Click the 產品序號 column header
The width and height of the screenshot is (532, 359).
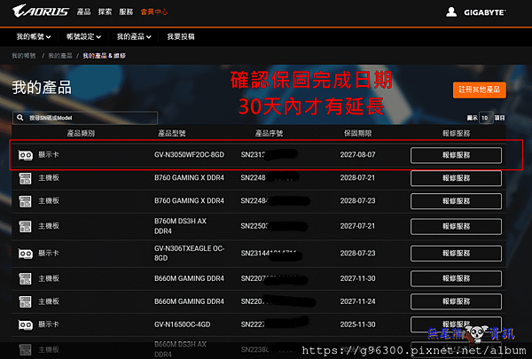click(x=269, y=133)
